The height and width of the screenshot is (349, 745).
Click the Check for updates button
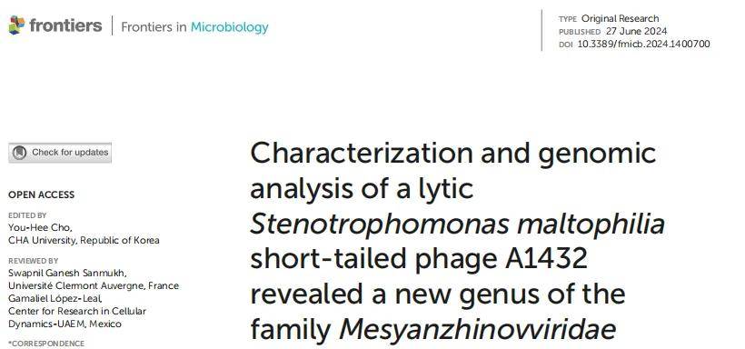click(60, 153)
